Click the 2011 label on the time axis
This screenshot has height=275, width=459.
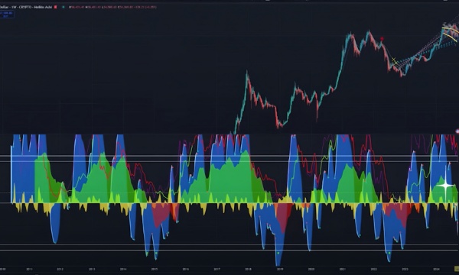[x=29, y=269]
